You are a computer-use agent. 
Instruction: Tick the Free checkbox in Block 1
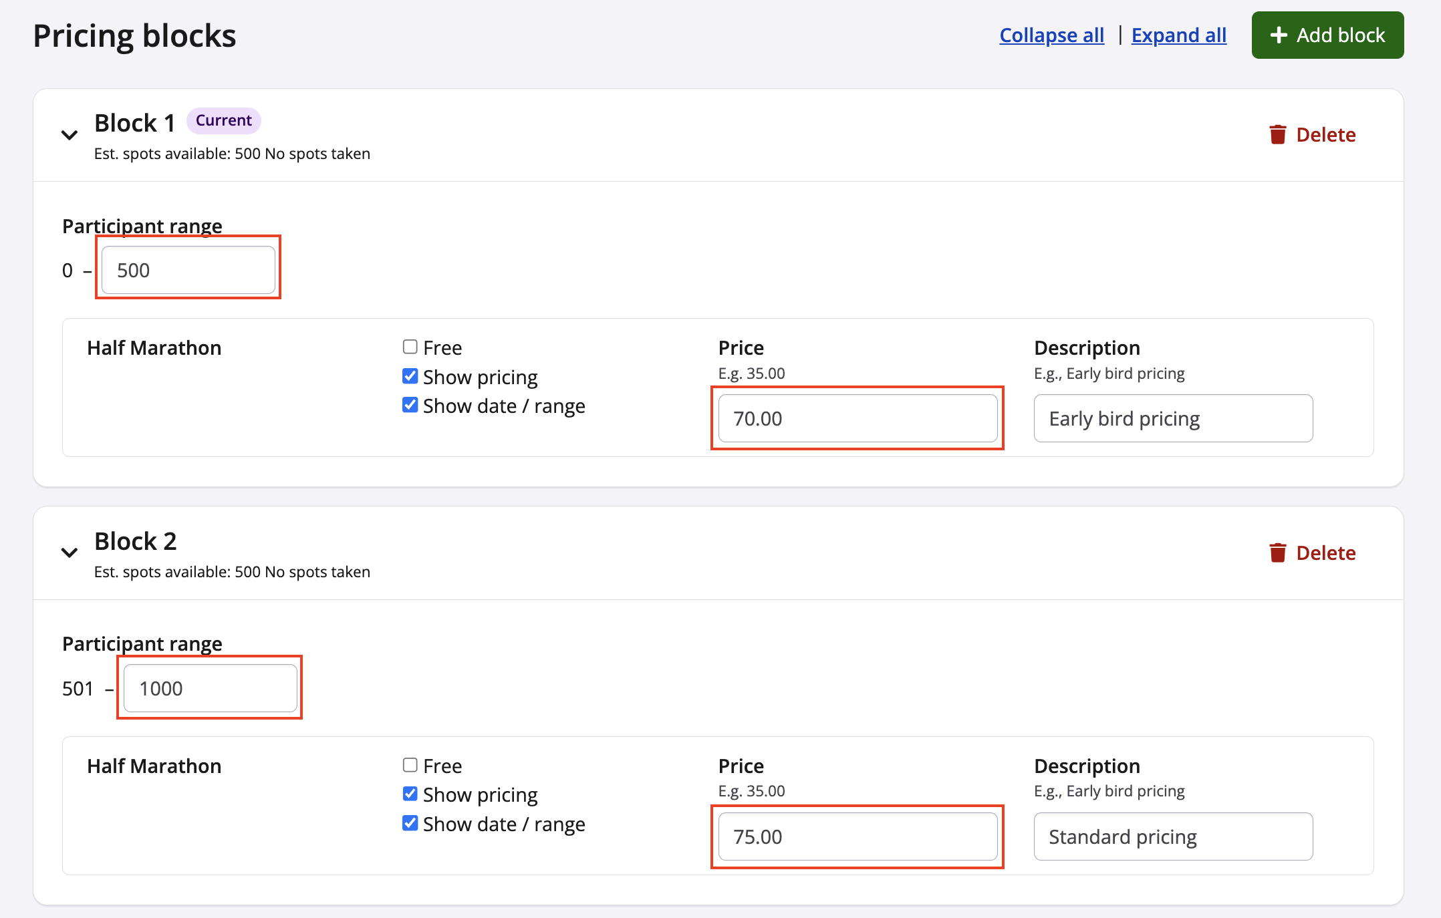tap(410, 347)
